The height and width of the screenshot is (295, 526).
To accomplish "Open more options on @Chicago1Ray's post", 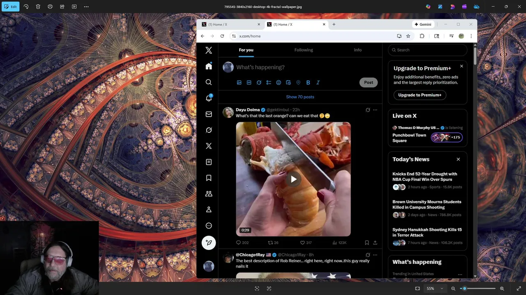I will [375, 255].
